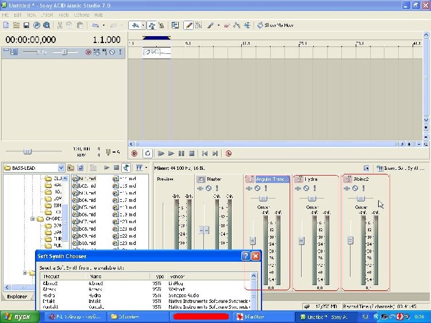Screen dimensions: 431x323
Task: Click the metronome icon beside the tempo
Action: coord(108,152)
